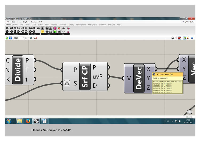Select the Cherry Picker util icon
Viewport: 200px width, 141px height.
click(x=59, y=28)
